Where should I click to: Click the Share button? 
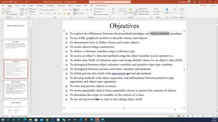click(x=213, y=6)
